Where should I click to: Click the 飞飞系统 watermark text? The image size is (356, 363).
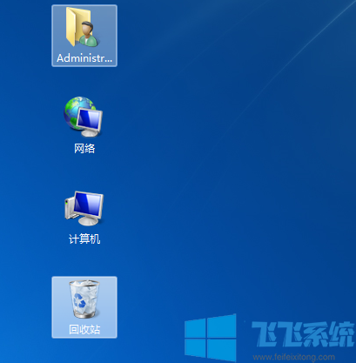pyautogui.click(x=303, y=333)
